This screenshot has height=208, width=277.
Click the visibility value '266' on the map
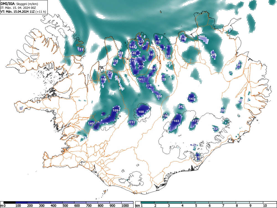click(214, 55)
